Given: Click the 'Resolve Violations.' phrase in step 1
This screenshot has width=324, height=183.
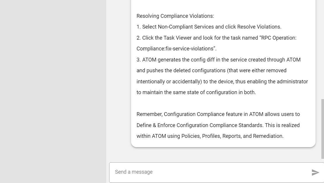Looking at the screenshot, I should (259, 27).
